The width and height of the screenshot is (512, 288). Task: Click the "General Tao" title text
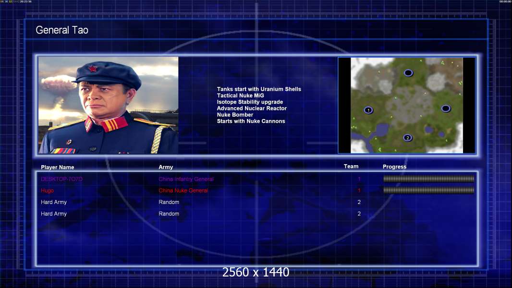[62, 30]
